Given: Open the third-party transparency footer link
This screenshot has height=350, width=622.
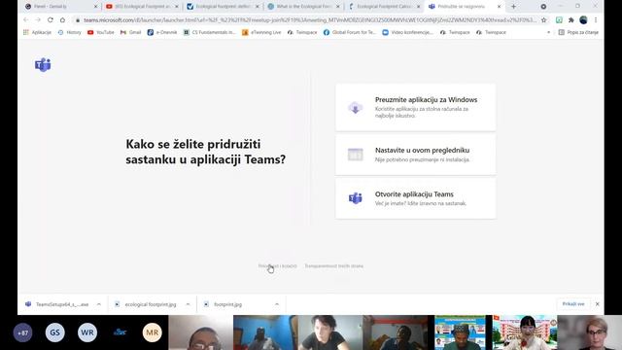Looking at the screenshot, I should [333, 265].
